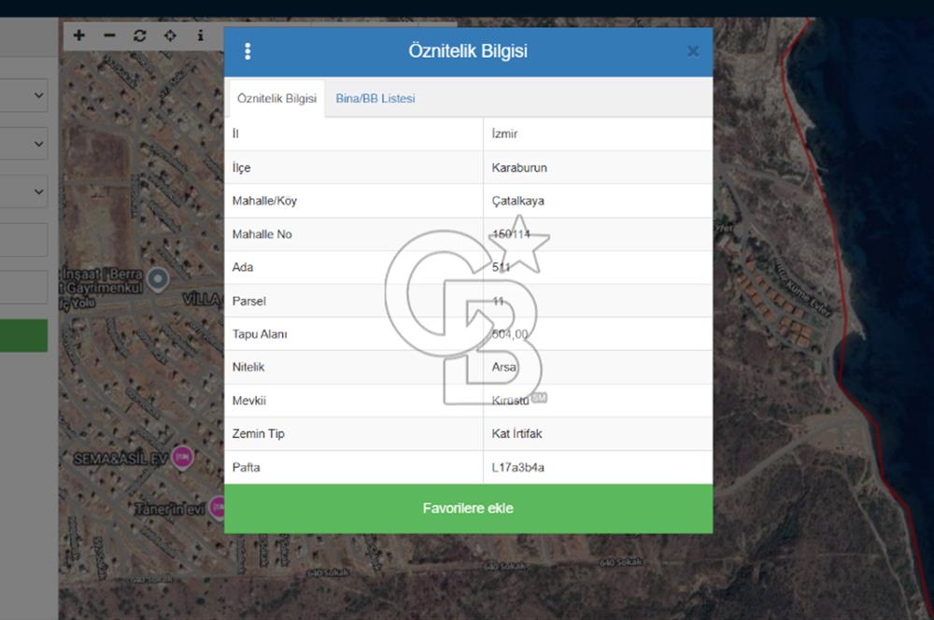Zoom out with the minus map icon
934x620 pixels.
point(109,35)
